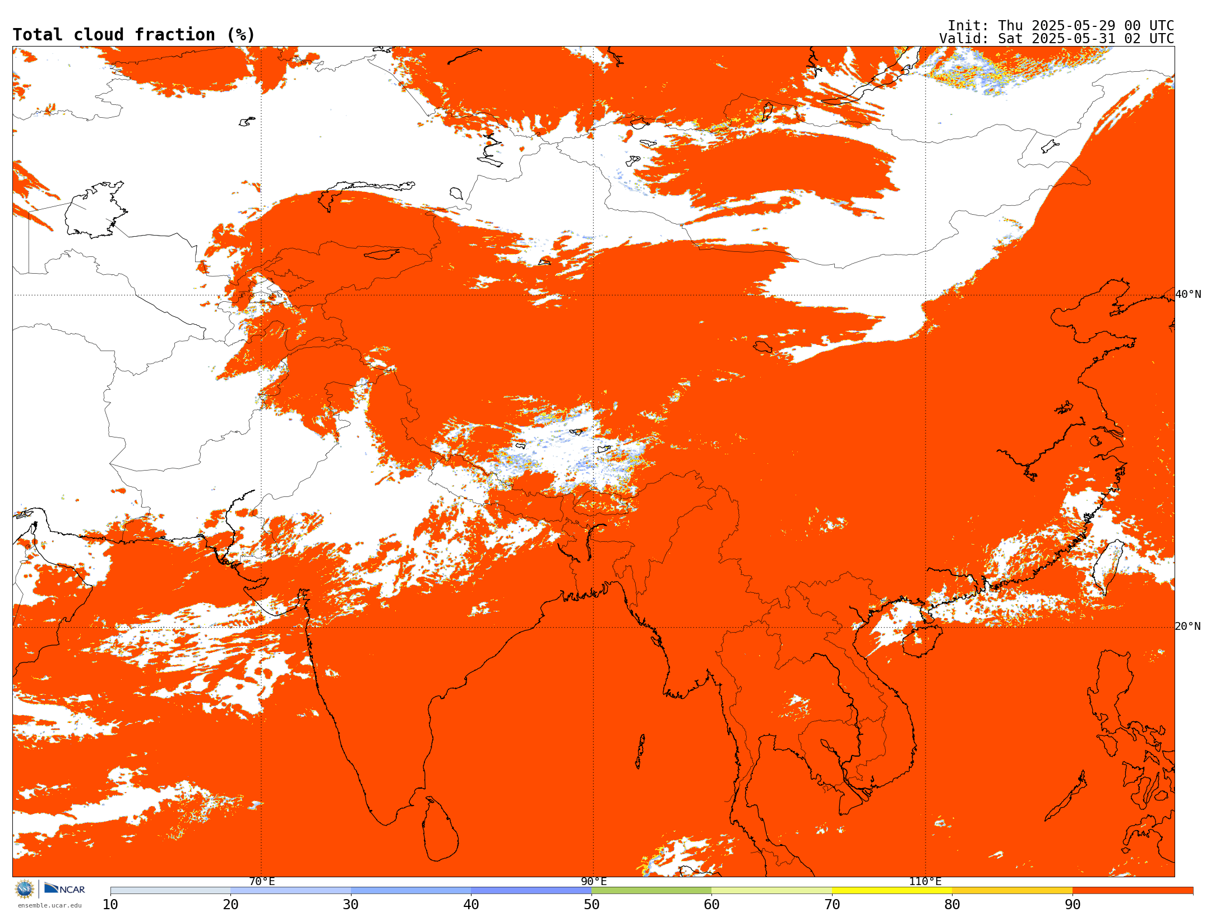Click the colorbar tick label 20

(x=230, y=905)
